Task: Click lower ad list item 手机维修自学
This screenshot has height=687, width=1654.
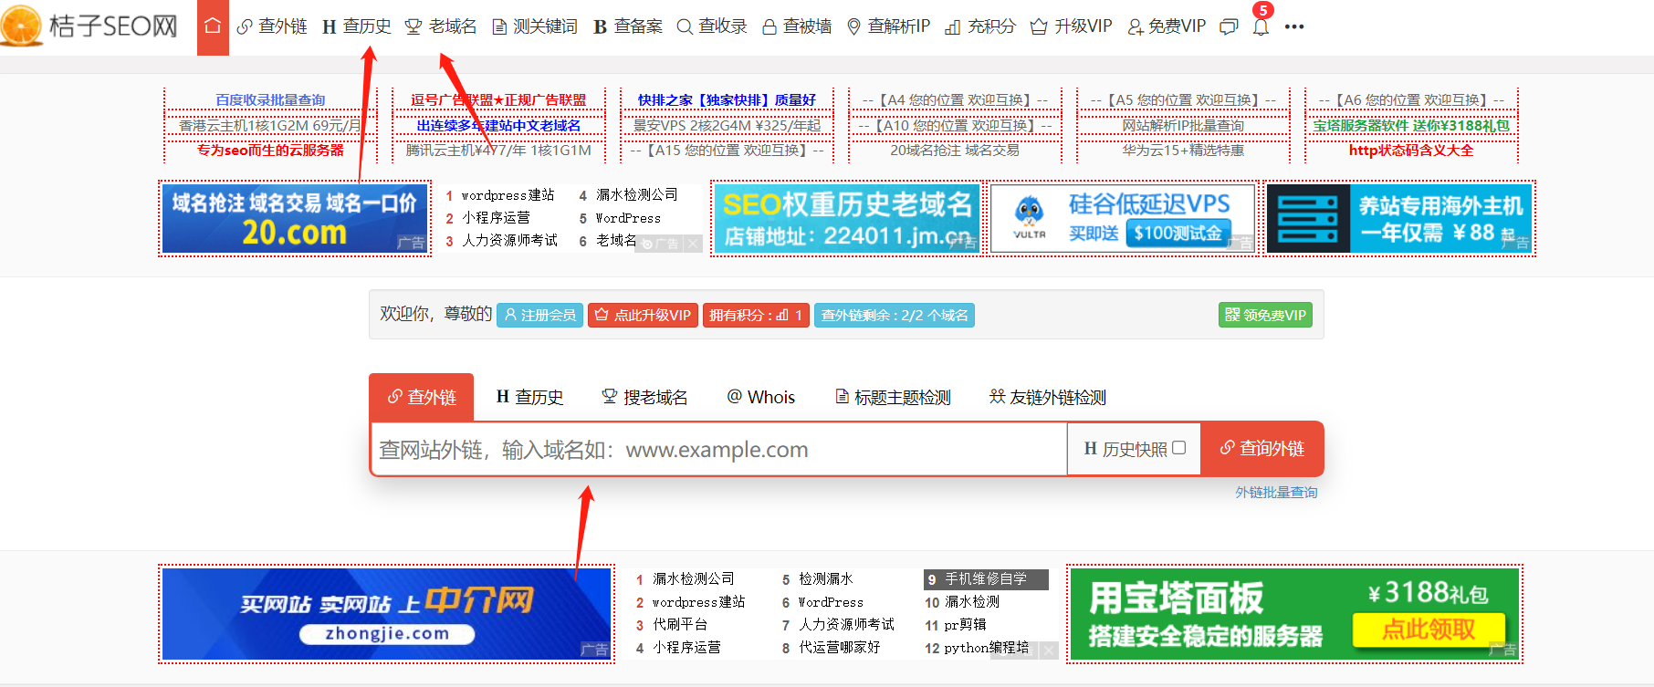Action: (986, 578)
